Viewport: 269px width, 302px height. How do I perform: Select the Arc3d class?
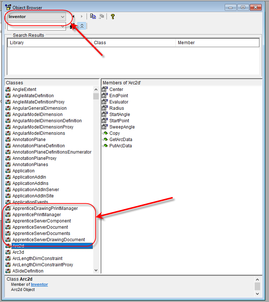click(x=18, y=252)
